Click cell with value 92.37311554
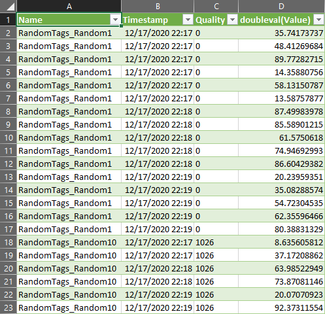 click(x=281, y=307)
